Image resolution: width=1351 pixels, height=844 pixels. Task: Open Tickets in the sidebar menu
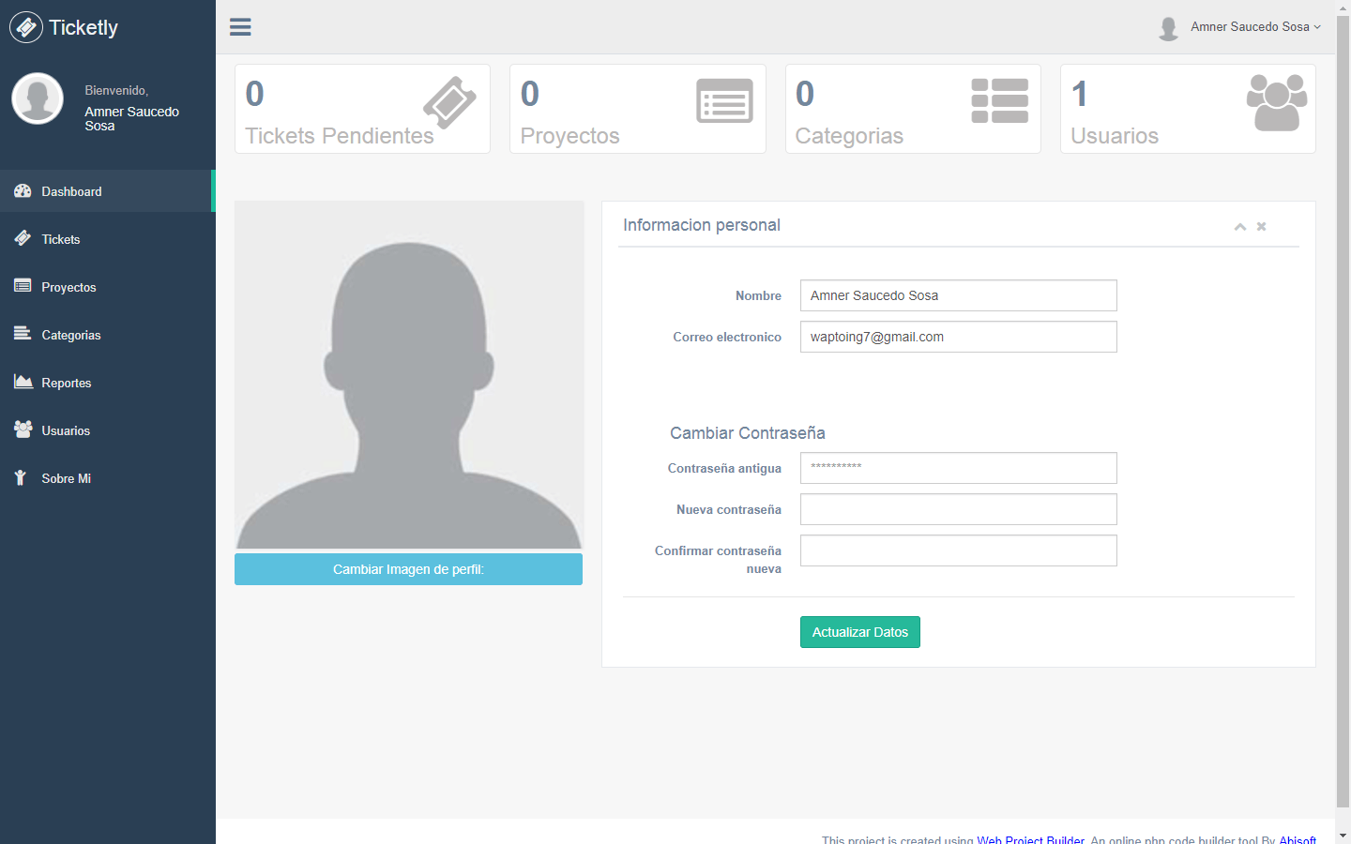point(61,239)
